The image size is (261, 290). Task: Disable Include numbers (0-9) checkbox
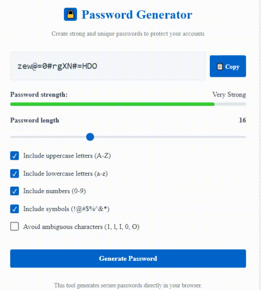[14, 191]
